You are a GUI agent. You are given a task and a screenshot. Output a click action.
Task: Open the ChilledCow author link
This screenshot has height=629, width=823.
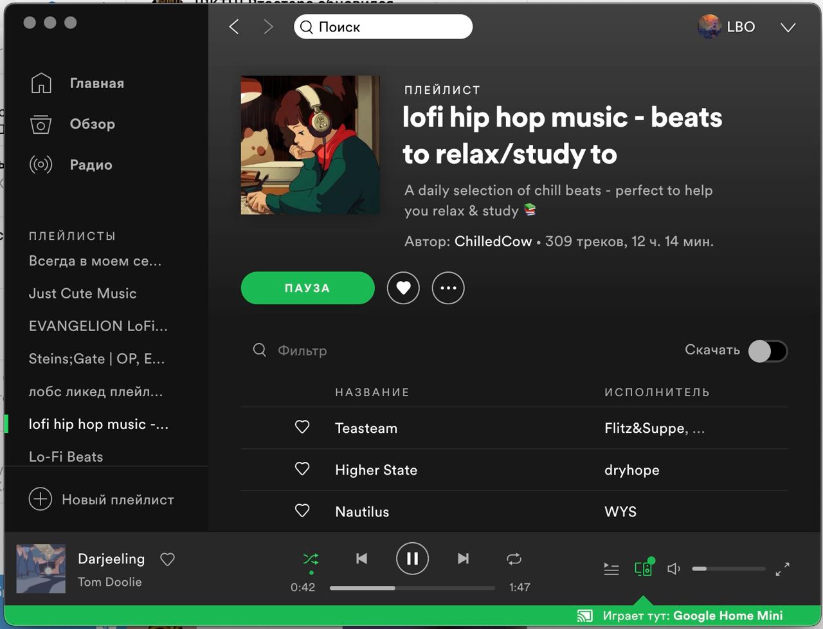[493, 242]
